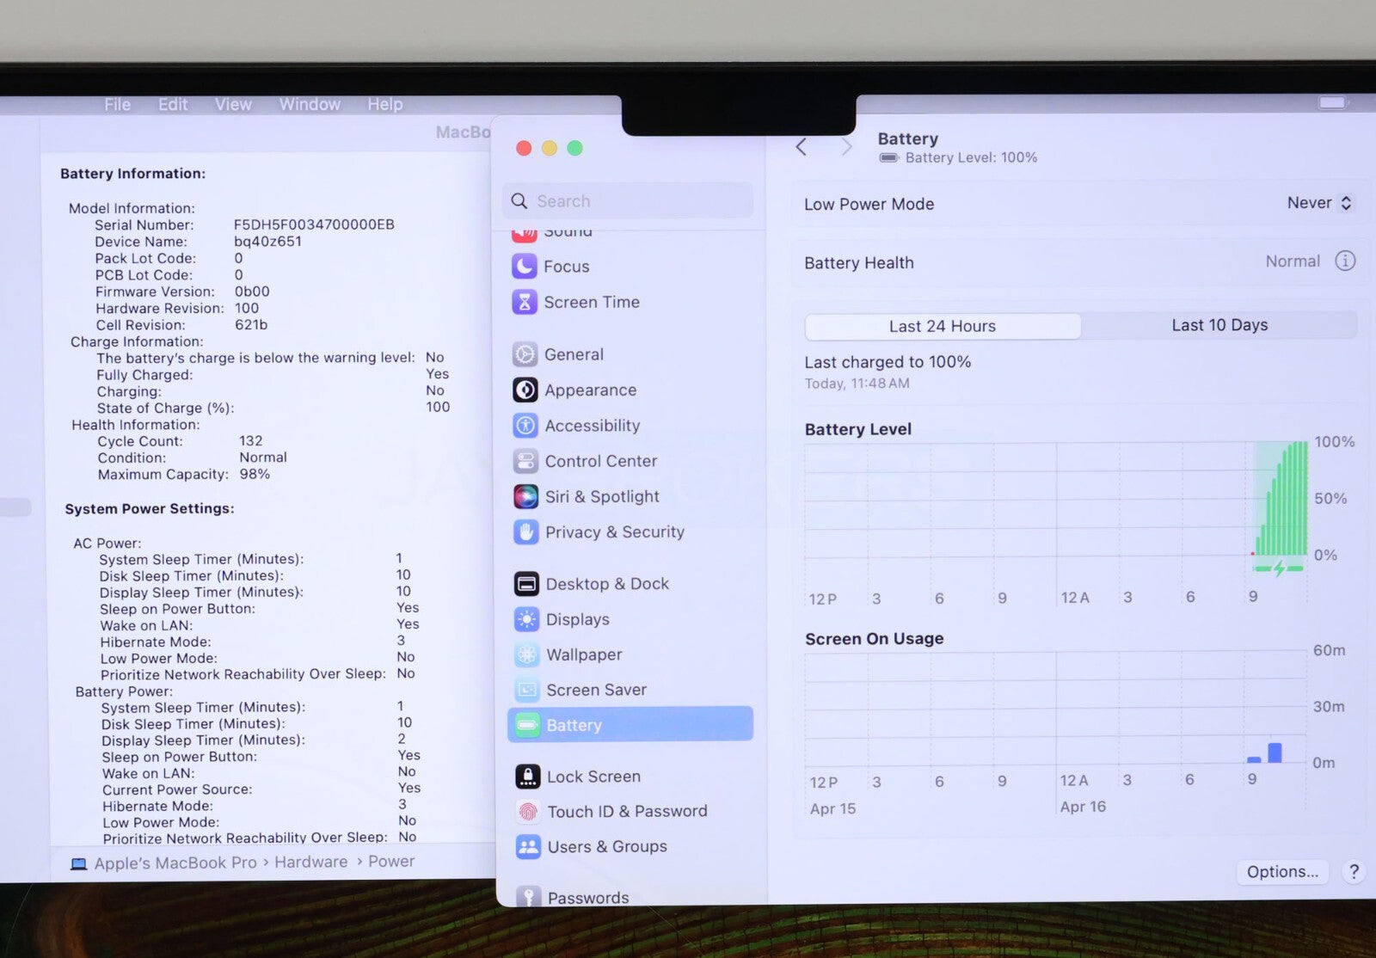The width and height of the screenshot is (1376, 958).
Task: Open Displays sun icon in sidebar
Action: pyautogui.click(x=526, y=619)
